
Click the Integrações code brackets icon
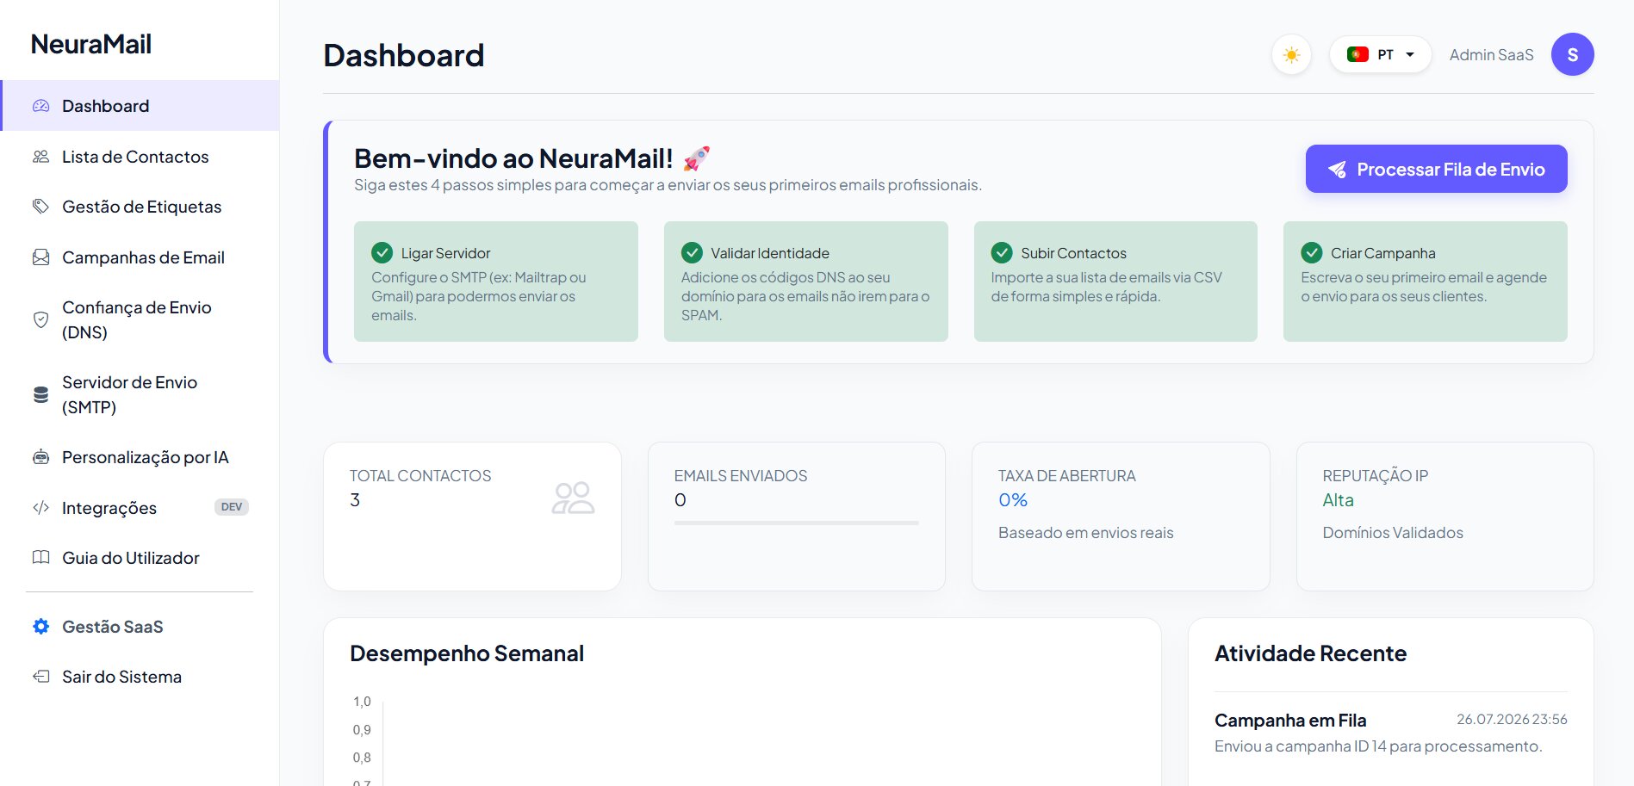point(40,508)
